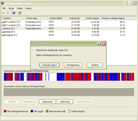Click the bottom Wyświetl raport button
This screenshot has height=121, width=138.
point(83,102)
